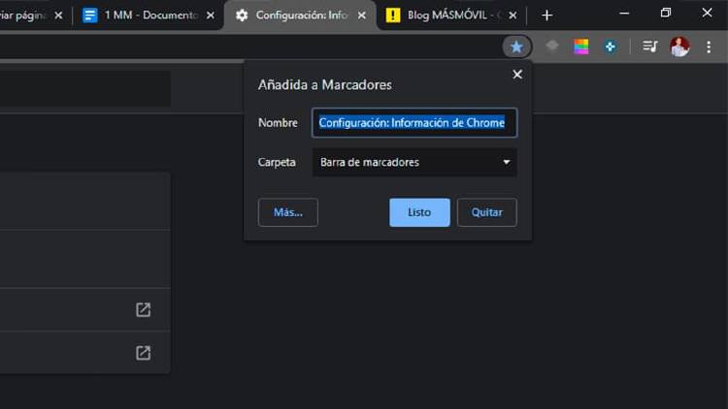Minimize the Chrome window
The width and height of the screenshot is (728, 409).
624,14
